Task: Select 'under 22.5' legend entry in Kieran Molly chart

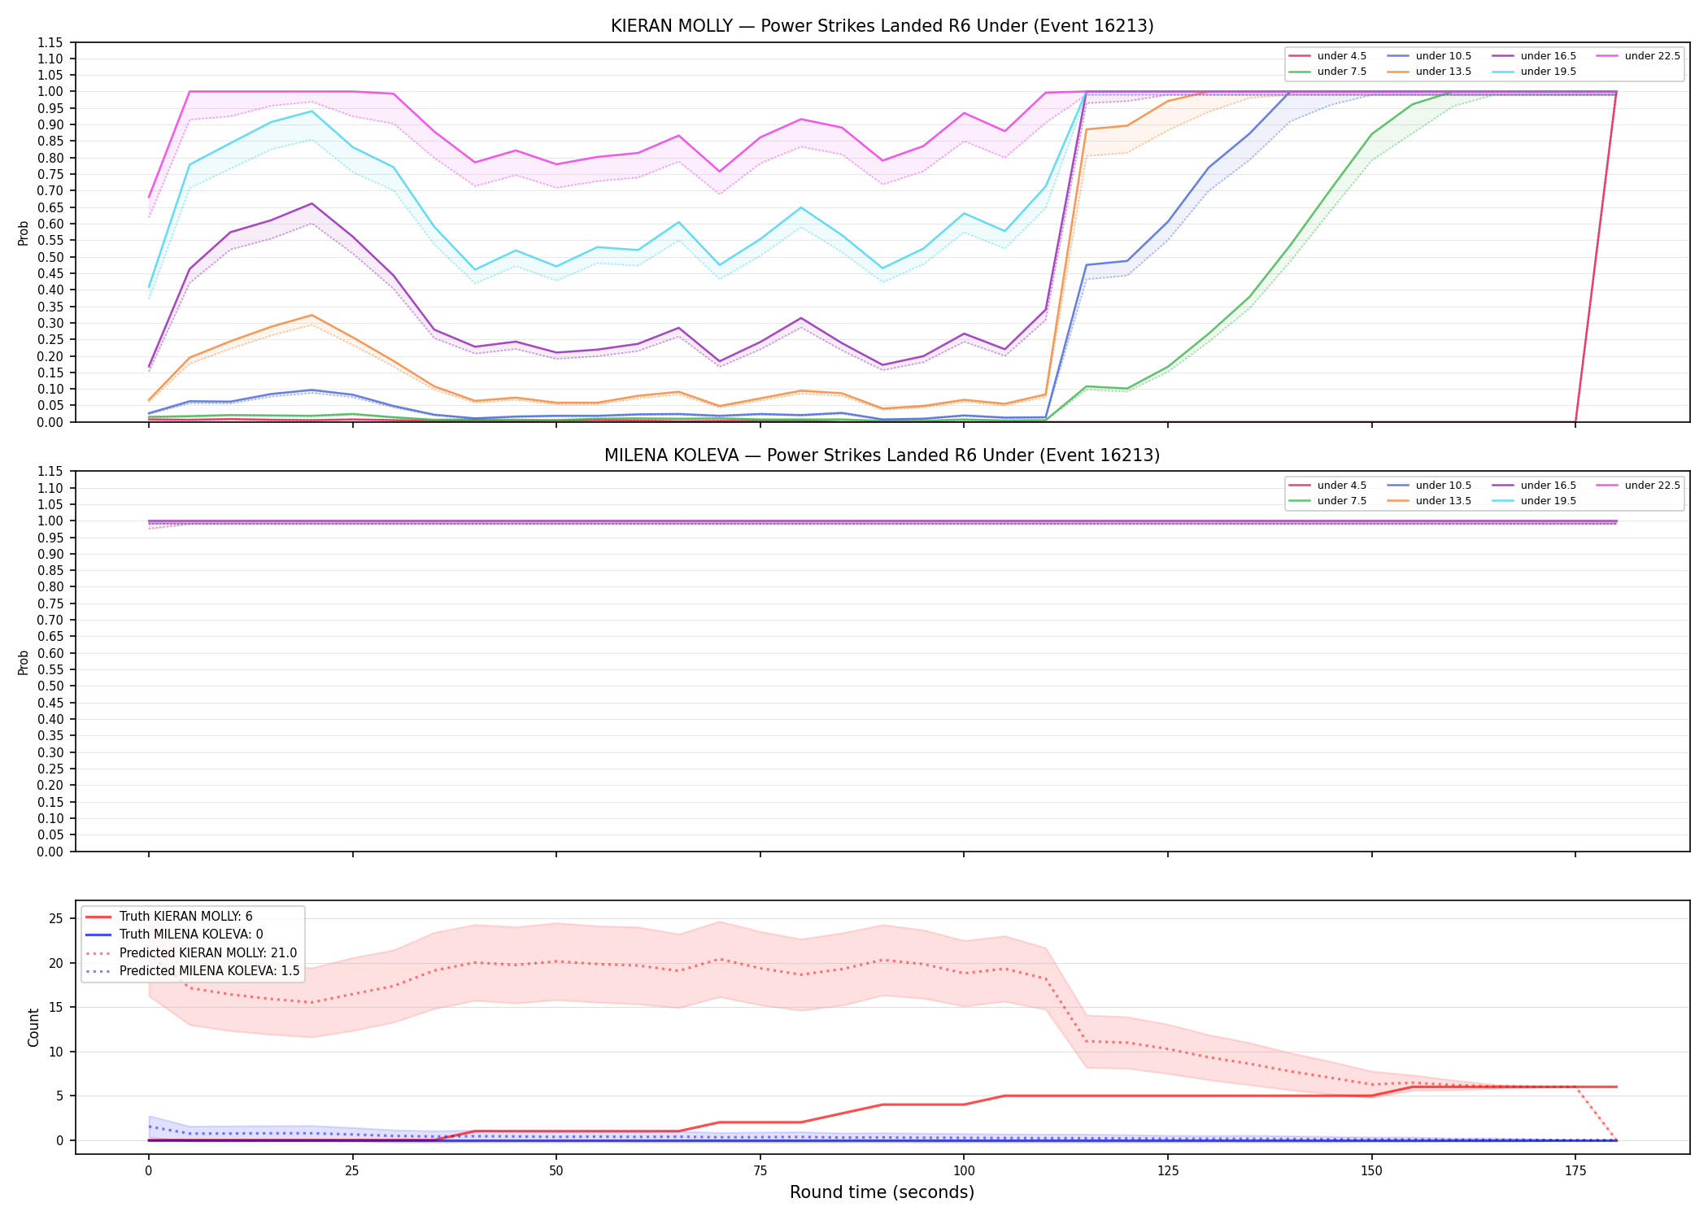Action: [x=1639, y=56]
